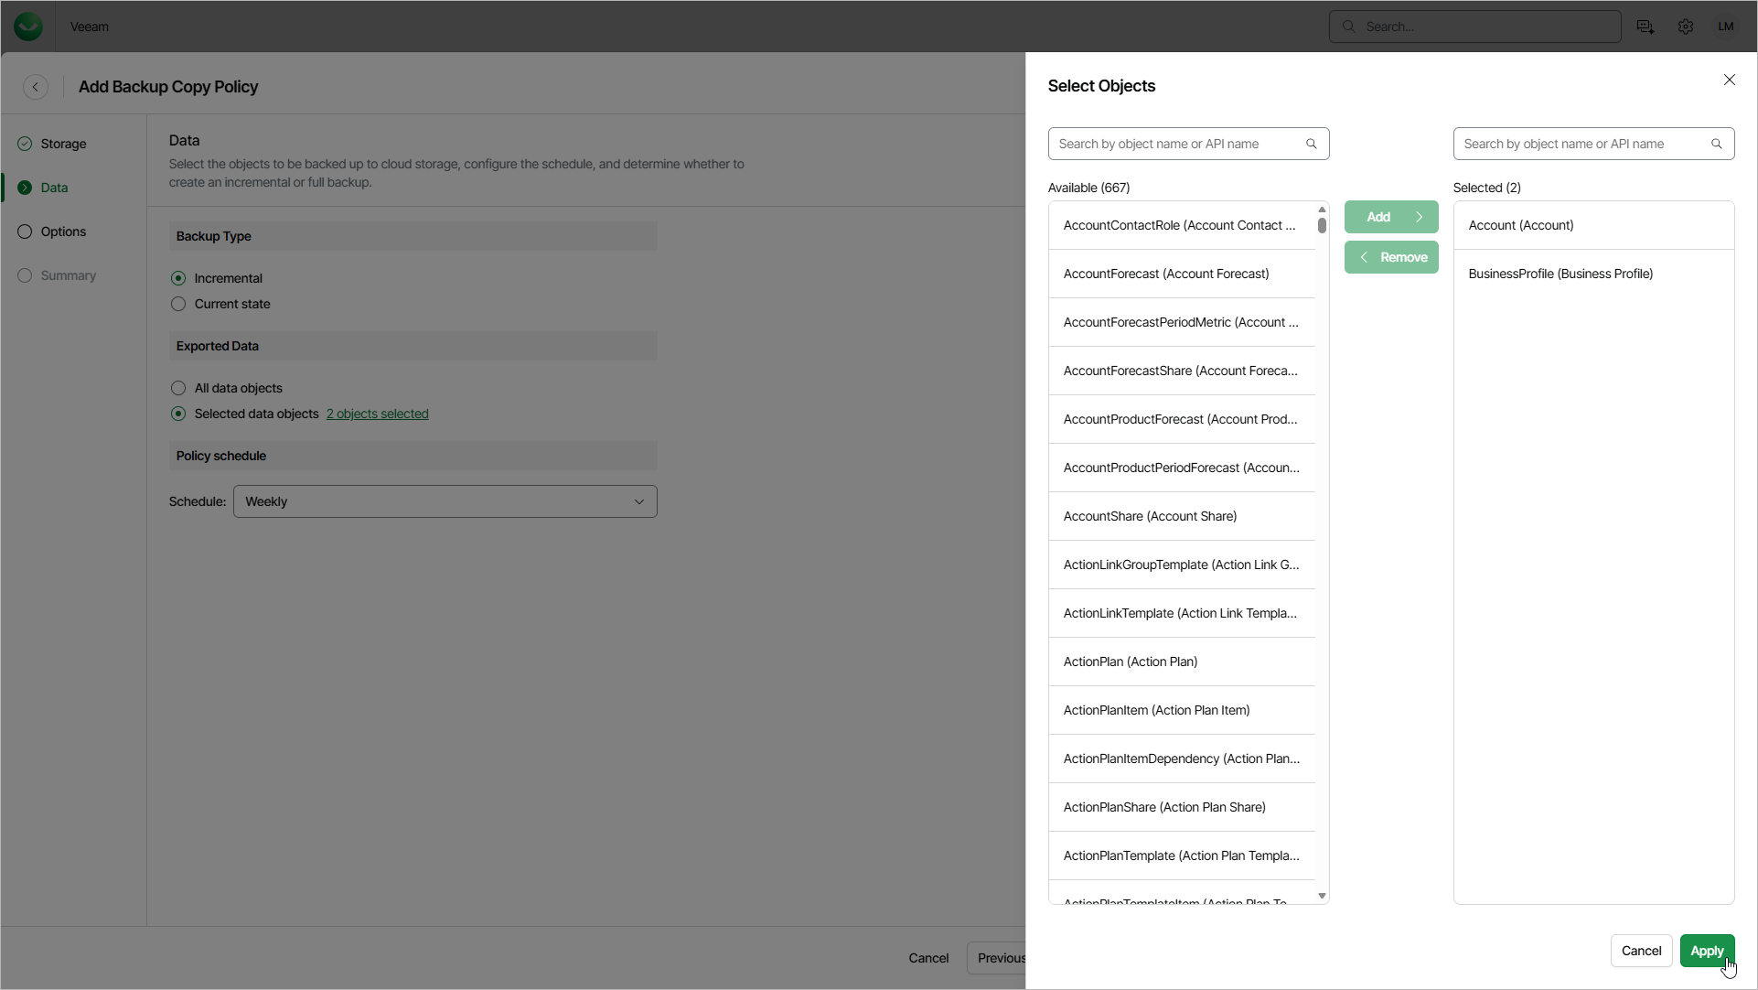
Task: Click the back arrow beside Add Backup Copy Policy
Action: point(36,87)
